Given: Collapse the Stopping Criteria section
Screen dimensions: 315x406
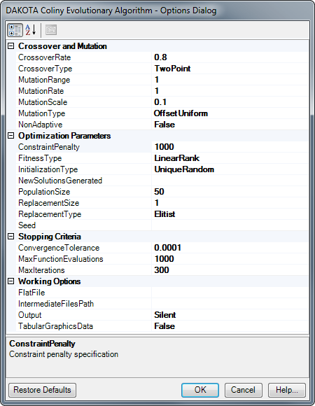Looking at the screenshot, I should tap(11, 237).
